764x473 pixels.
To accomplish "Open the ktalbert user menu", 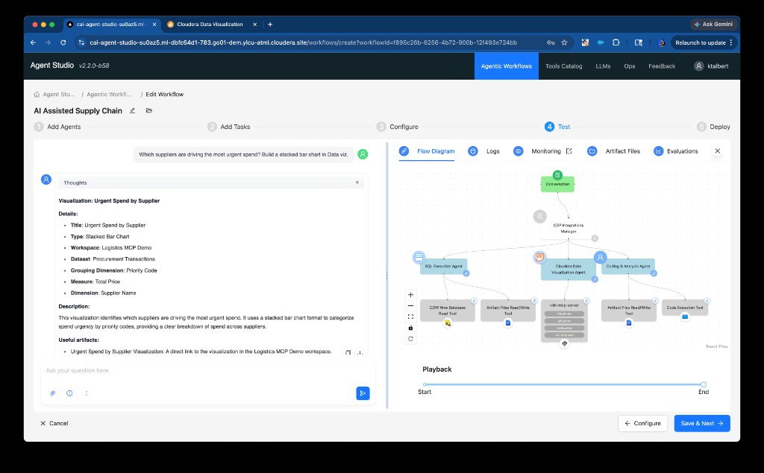I will pos(711,66).
